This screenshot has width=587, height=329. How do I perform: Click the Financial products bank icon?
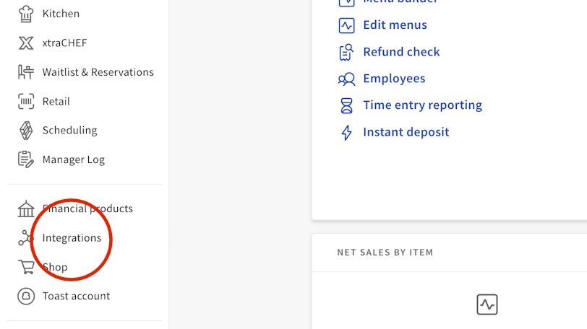pos(26,209)
